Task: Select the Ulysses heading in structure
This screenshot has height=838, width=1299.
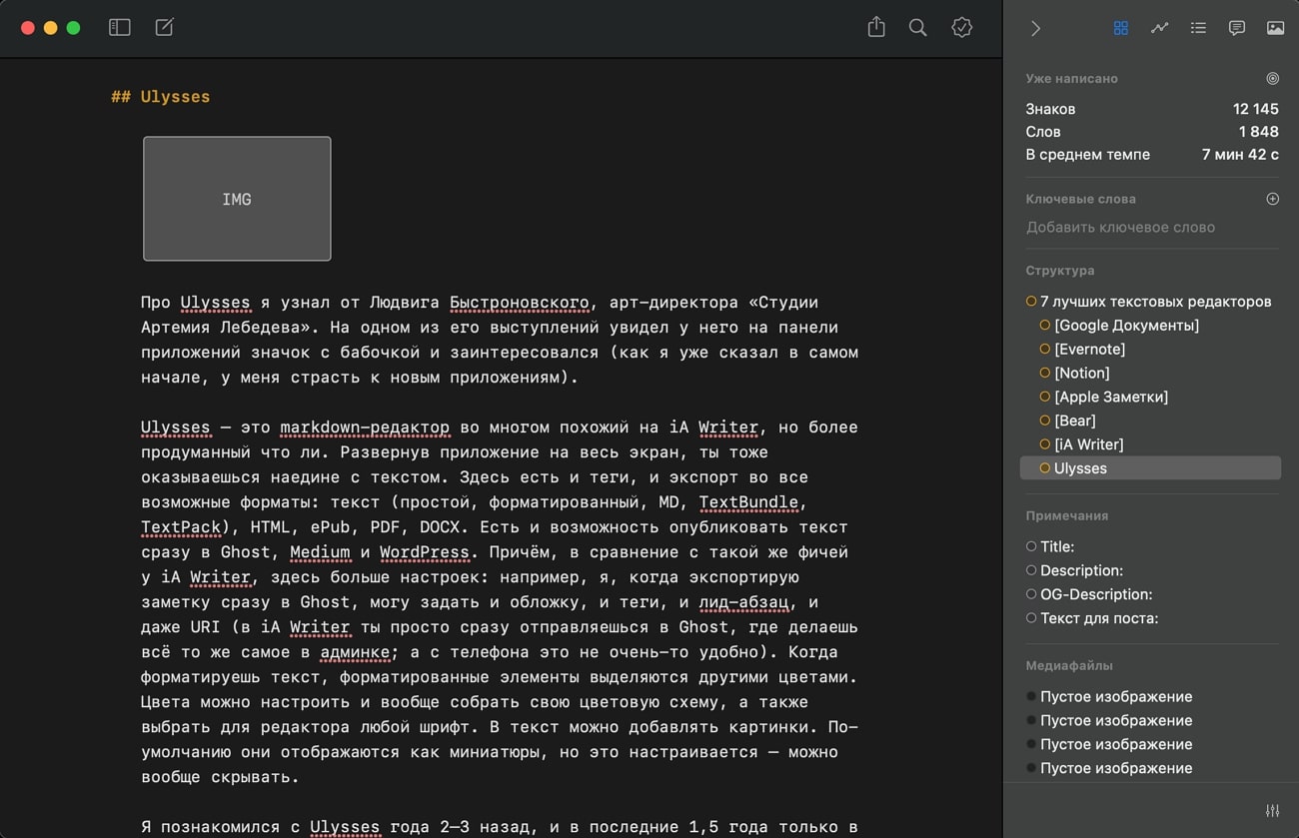Action: click(1150, 467)
